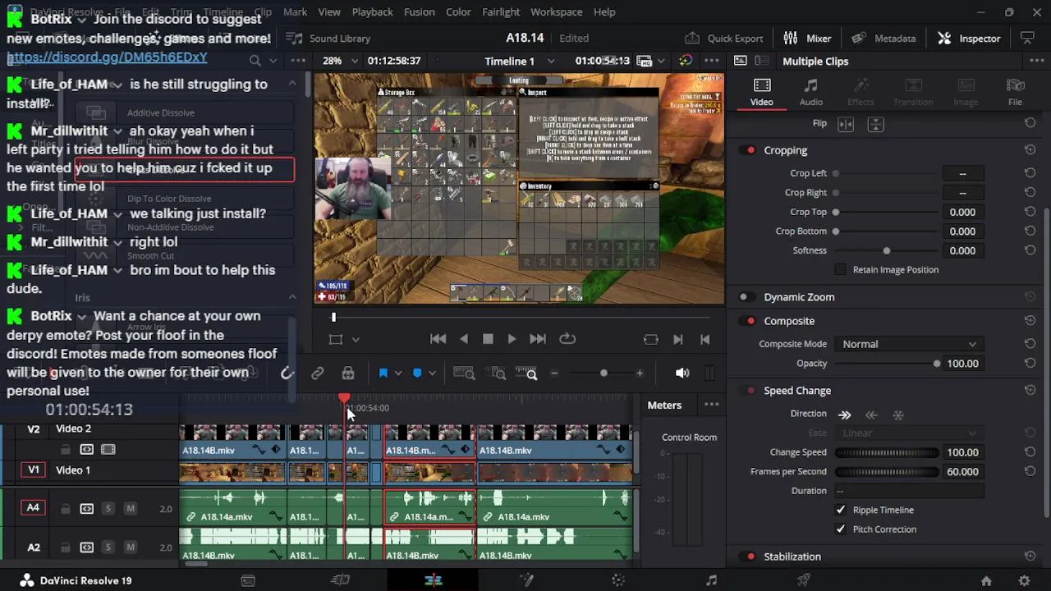Viewport: 1051px width, 591px height.
Task: Open the Color page icon
Action: click(618, 580)
